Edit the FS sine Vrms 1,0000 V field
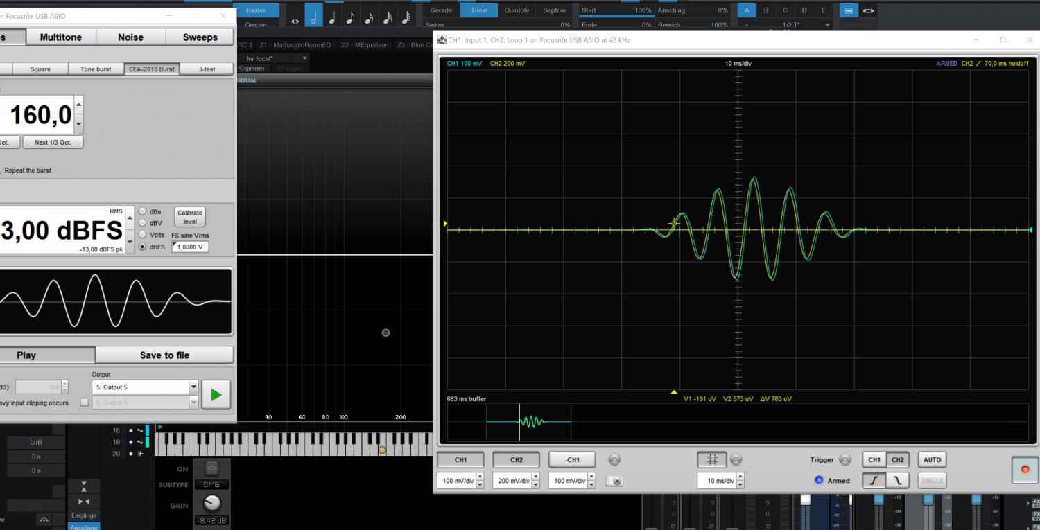The width and height of the screenshot is (1040, 530). 190,247
